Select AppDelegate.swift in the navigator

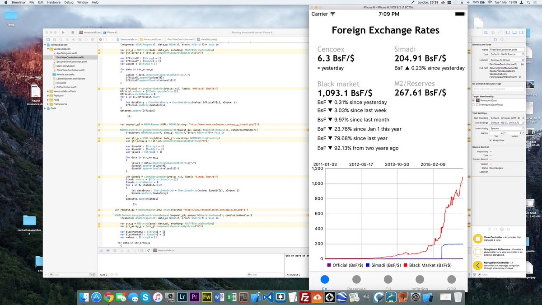pos(66,53)
